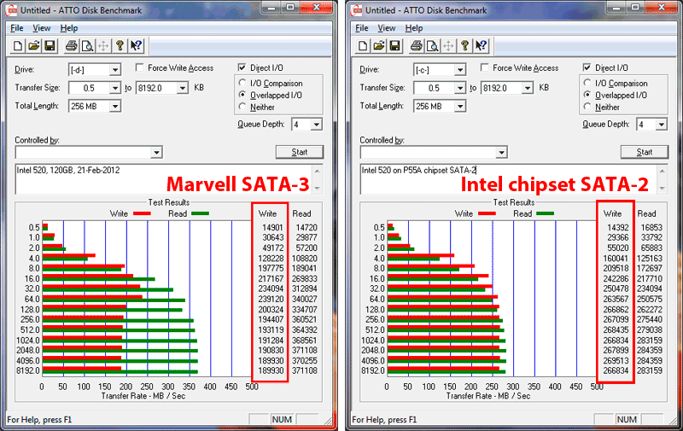
Task: Click green Read legend swatch in left window
Action: click(201, 213)
